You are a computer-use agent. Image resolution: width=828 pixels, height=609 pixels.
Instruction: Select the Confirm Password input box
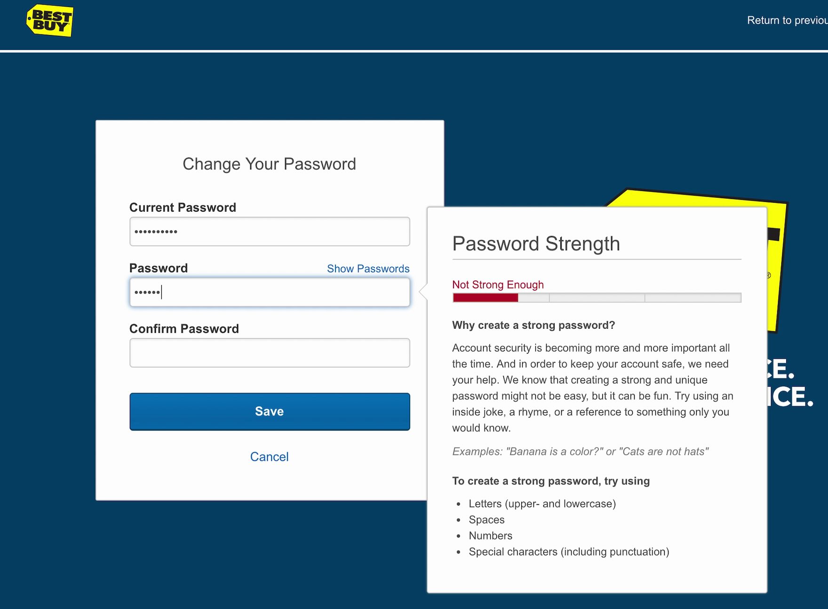click(x=270, y=353)
